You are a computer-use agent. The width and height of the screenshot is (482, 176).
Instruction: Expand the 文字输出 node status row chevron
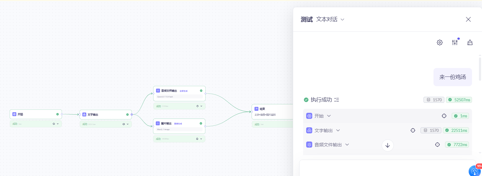point(128,124)
